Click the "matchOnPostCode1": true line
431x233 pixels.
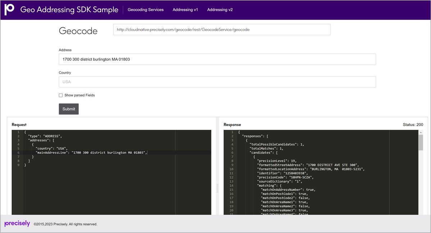pyautogui.click(x=284, y=194)
